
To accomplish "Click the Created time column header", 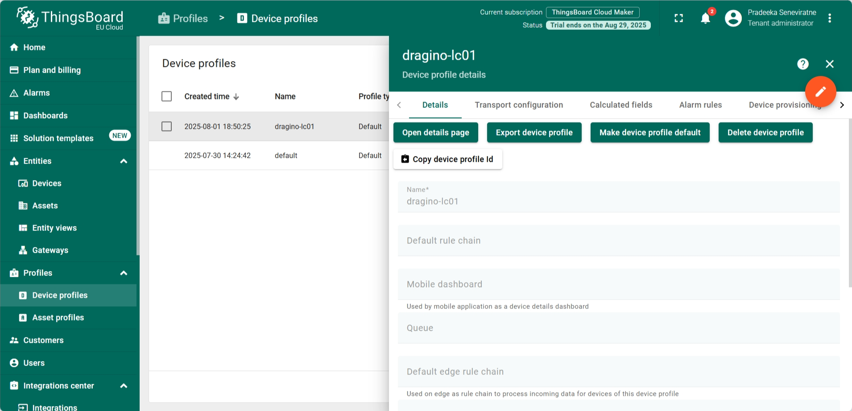I will point(207,96).
